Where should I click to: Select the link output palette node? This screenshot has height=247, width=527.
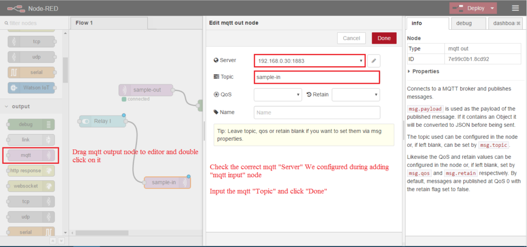pyautogui.click(x=31, y=139)
